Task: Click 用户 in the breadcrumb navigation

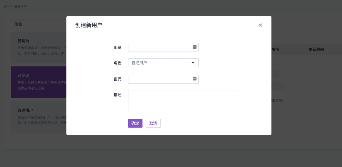Action: click(x=7, y=7)
